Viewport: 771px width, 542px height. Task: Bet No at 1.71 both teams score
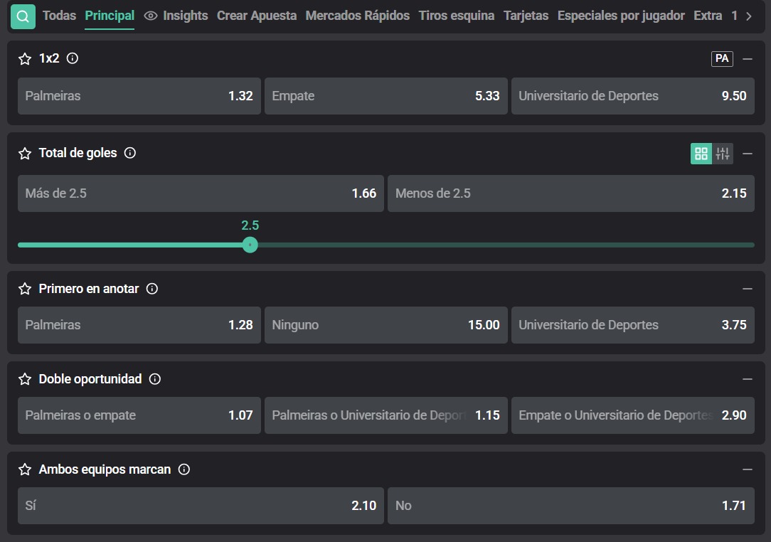click(x=571, y=506)
